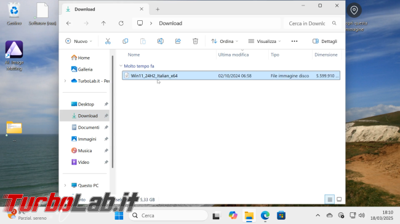
Task: Click the search magnifier icon
Action: [334, 23]
